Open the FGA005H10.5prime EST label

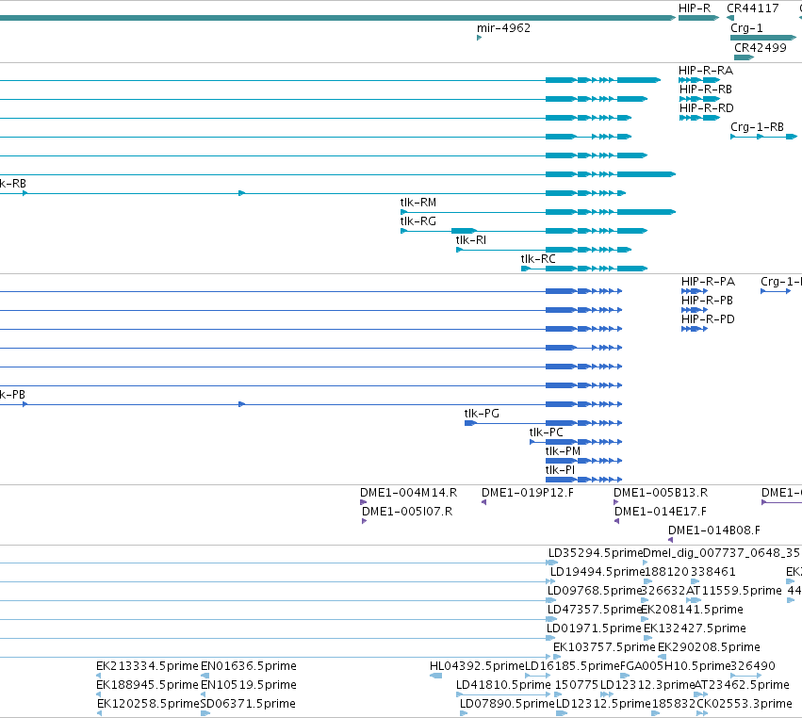coord(675,666)
